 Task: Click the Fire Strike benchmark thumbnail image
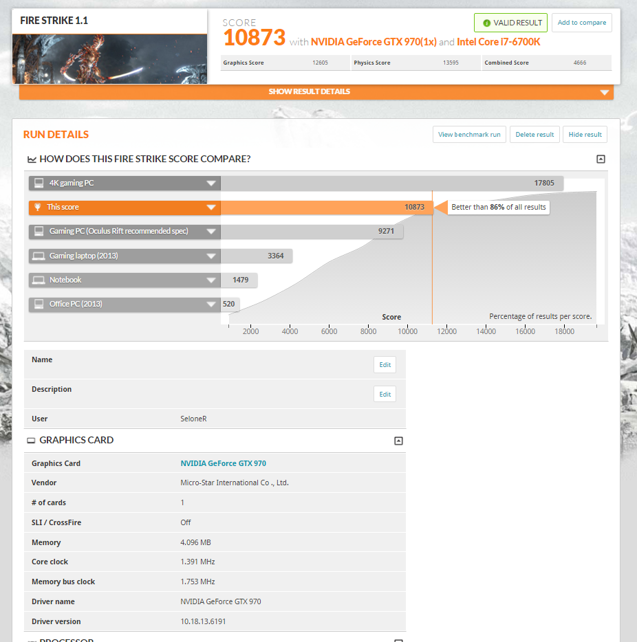click(x=110, y=59)
